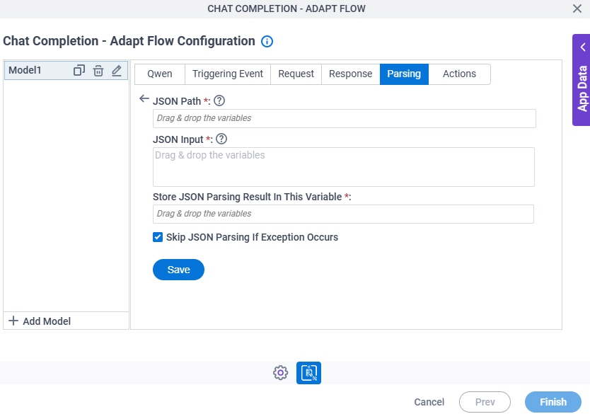Copy the Model1 entry
This screenshot has width=590, height=414.
[x=79, y=70]
